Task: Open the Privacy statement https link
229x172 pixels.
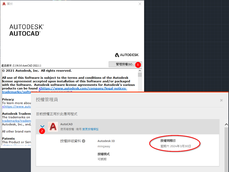Action: click(16, 107)
